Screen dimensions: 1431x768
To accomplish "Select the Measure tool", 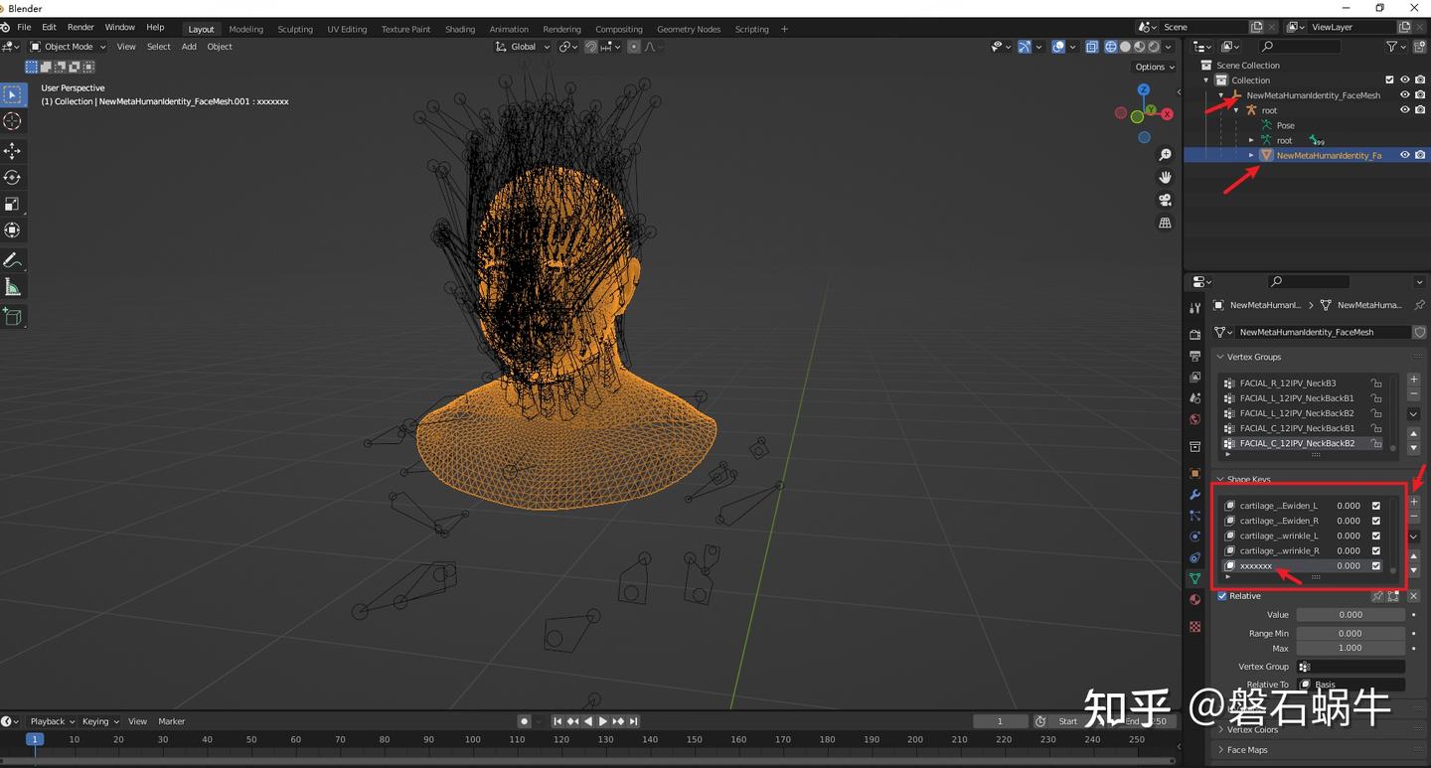I will [x=12, y=287].
